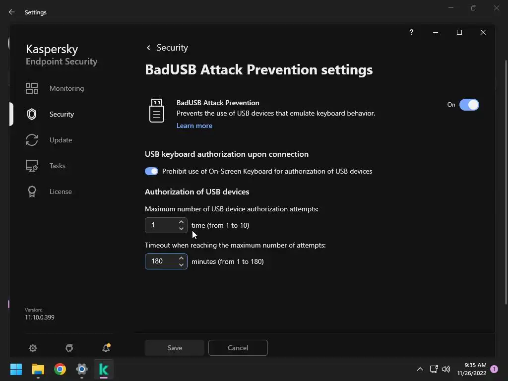Close the Kaspersky settings window
508x381 pixels.
[x=483, y=32]
